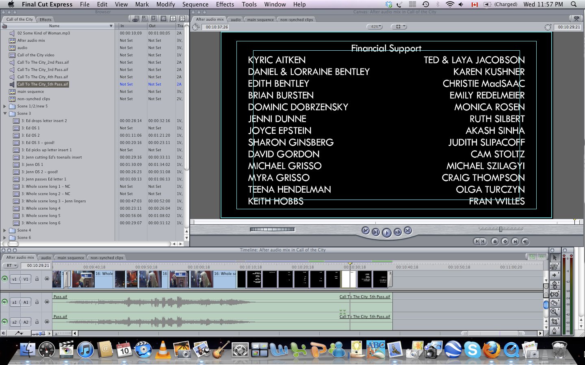Image resolution: width=585 pixels, height=365 pixels.
Task: Mute audio track A2 with audible toggle
Action: coord(5,322)
